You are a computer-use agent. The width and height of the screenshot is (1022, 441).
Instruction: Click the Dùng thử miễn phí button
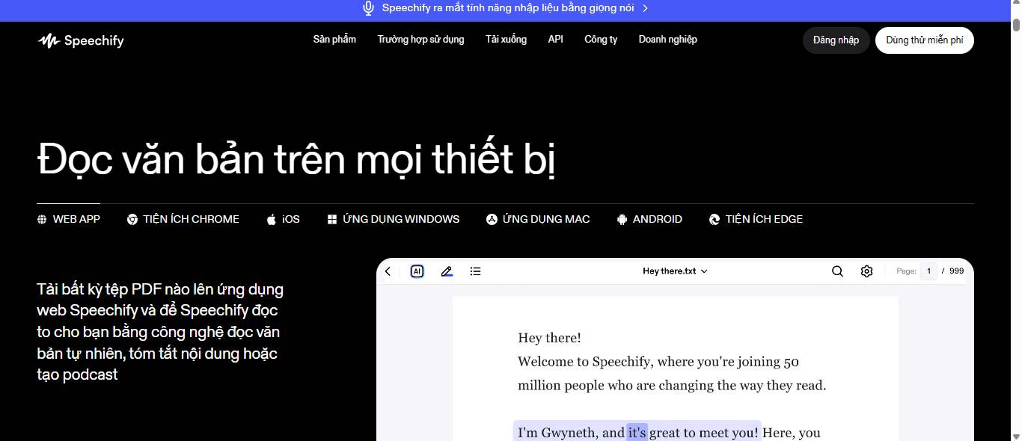click(925, 40)
